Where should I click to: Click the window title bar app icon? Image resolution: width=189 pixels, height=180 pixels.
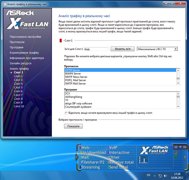pyautogui.click(x=4, y=4)
